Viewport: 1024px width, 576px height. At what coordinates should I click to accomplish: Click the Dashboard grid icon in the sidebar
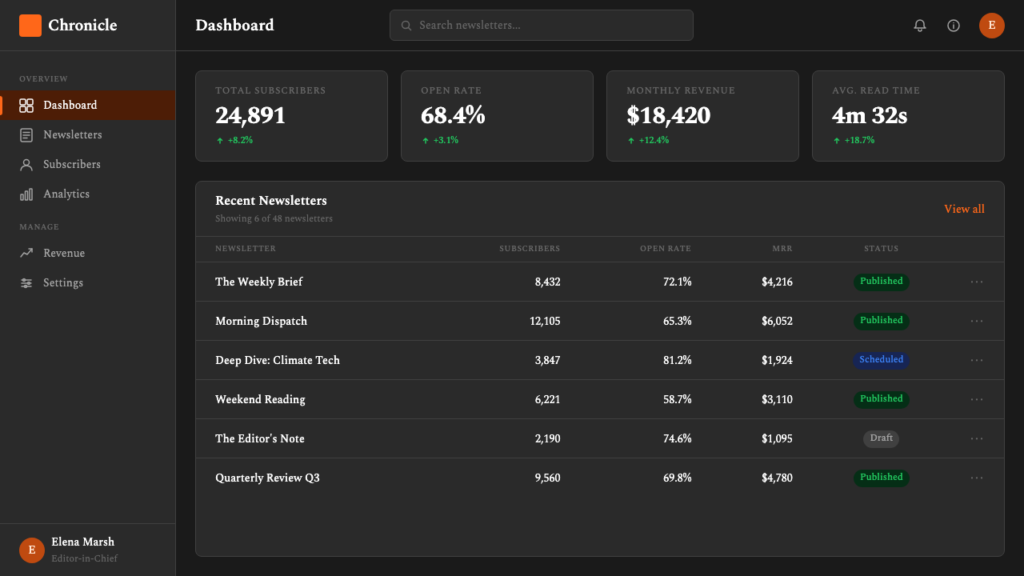[x=26, y=106]
